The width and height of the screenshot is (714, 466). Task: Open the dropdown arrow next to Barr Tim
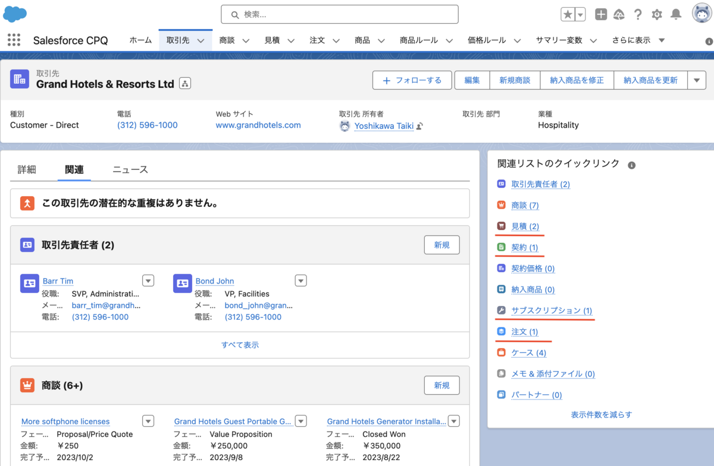pyautogui.click(x=148, y=280)
